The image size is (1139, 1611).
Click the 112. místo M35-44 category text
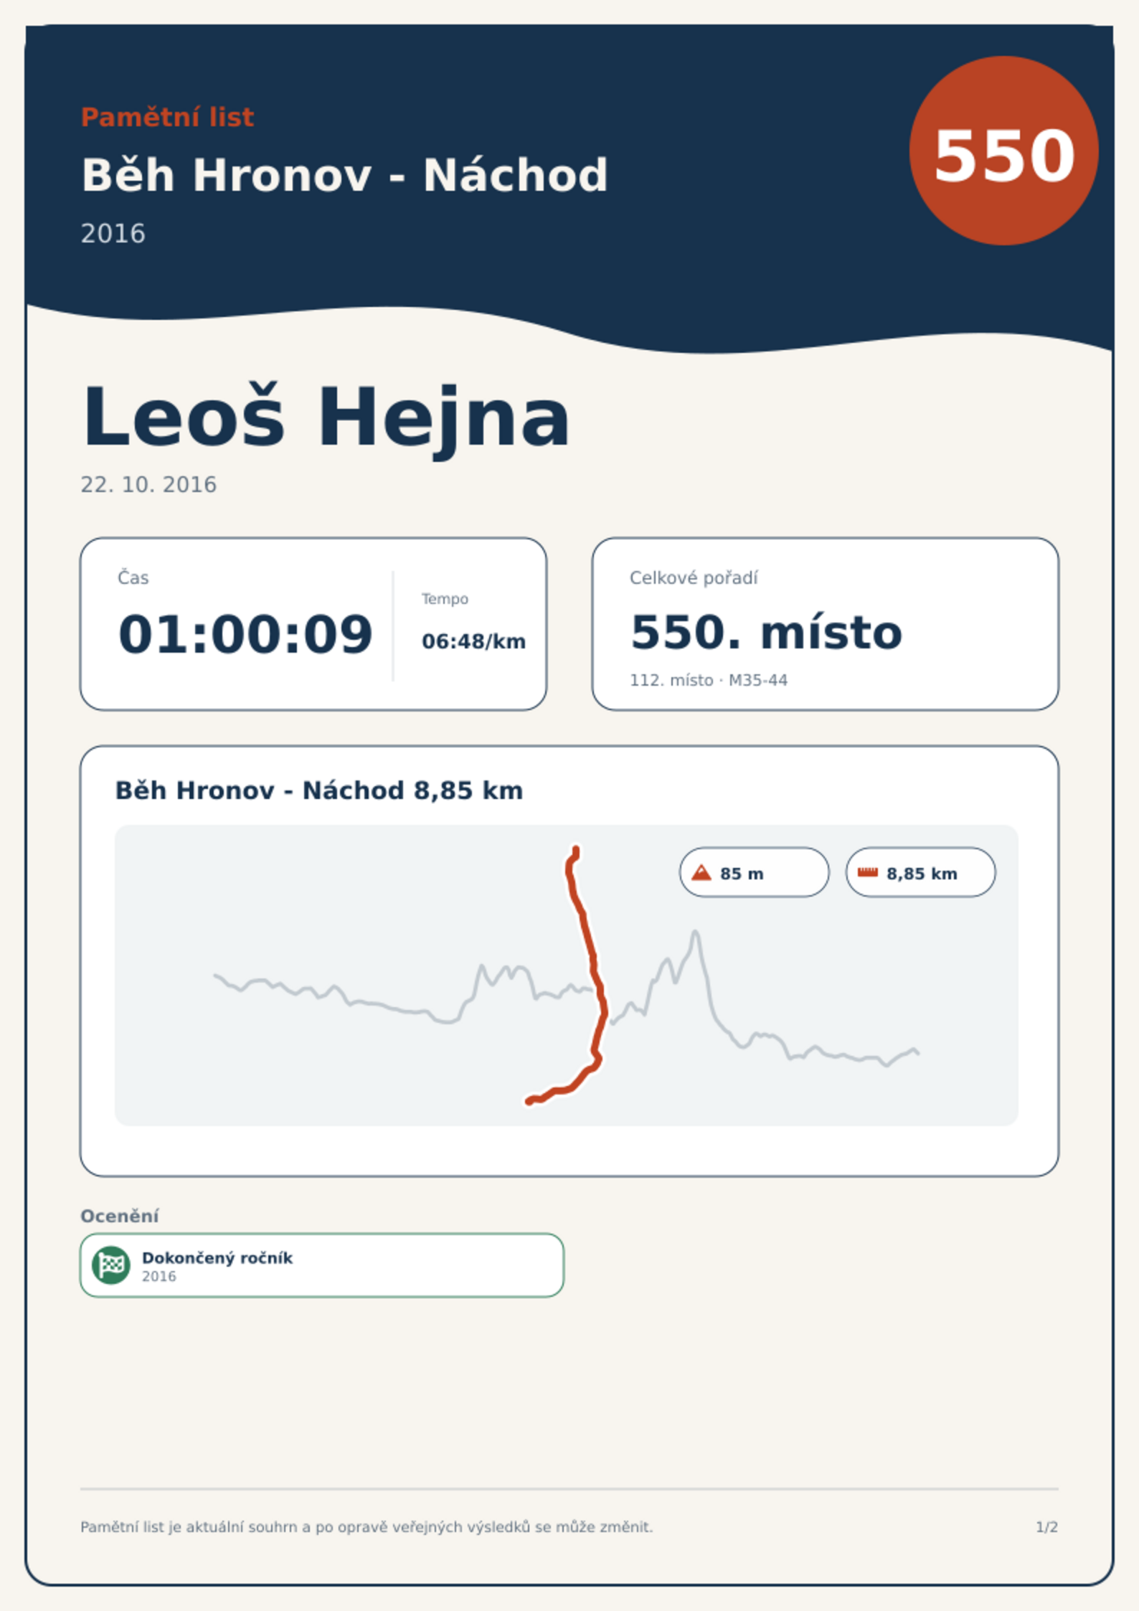coord(709,680)
